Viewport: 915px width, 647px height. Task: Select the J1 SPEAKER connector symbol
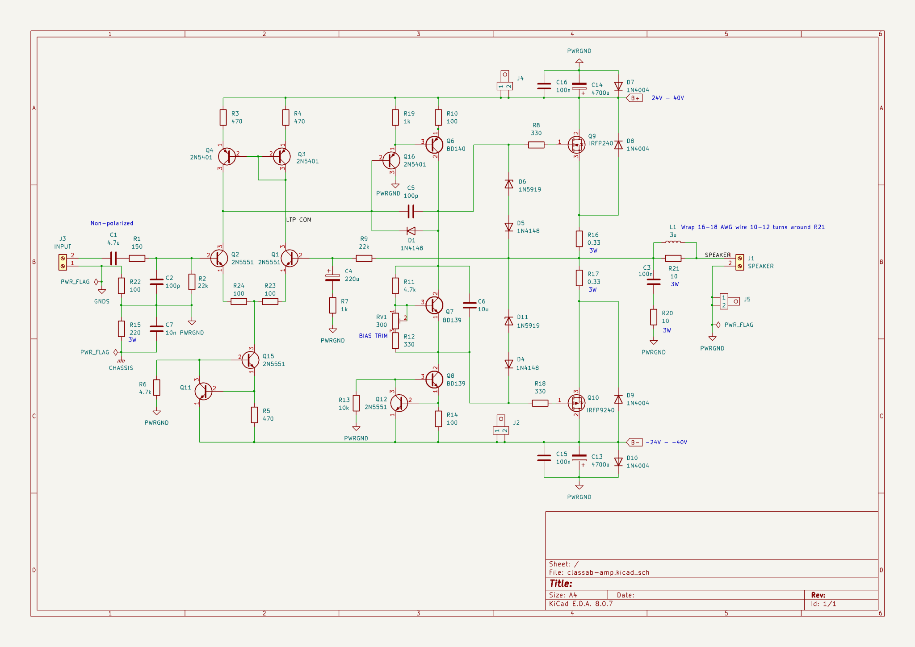[x=740, y=262]
